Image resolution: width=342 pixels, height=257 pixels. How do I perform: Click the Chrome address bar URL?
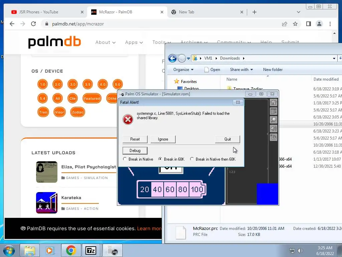coord(78,24)
